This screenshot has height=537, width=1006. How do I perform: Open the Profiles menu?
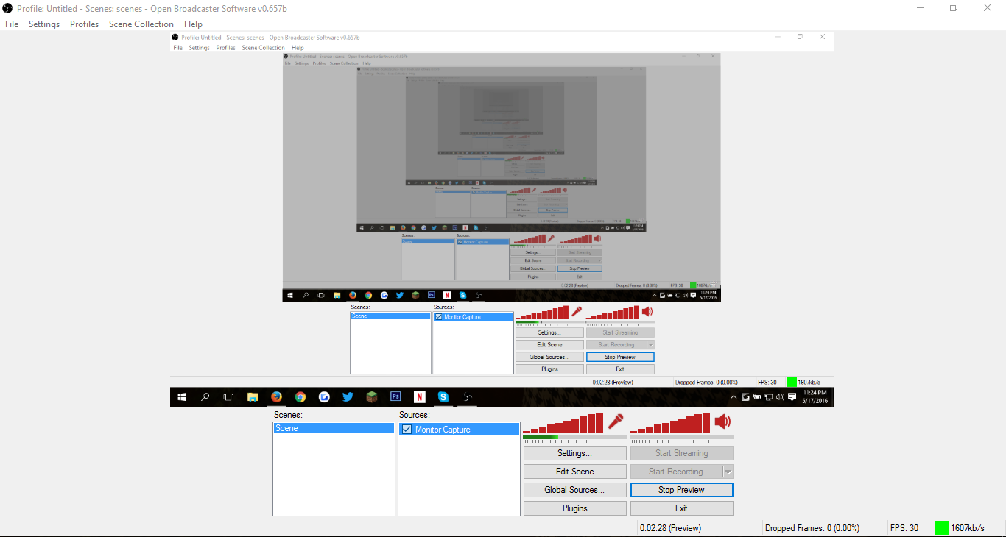[x=85, y=24]
